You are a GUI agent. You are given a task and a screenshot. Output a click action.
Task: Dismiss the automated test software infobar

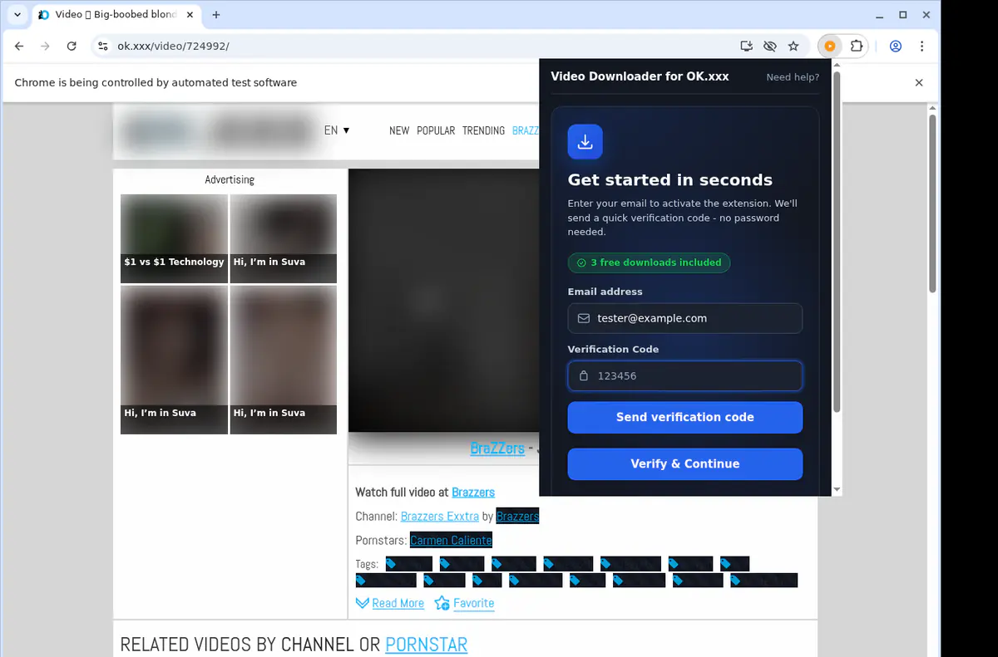tap(919, 82)
